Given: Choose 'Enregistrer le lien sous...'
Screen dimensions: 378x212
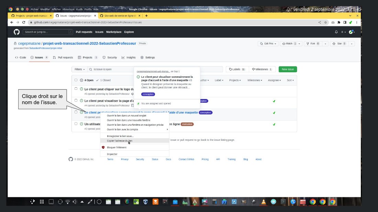Looking at the screenshot, I should coord(134,136).
